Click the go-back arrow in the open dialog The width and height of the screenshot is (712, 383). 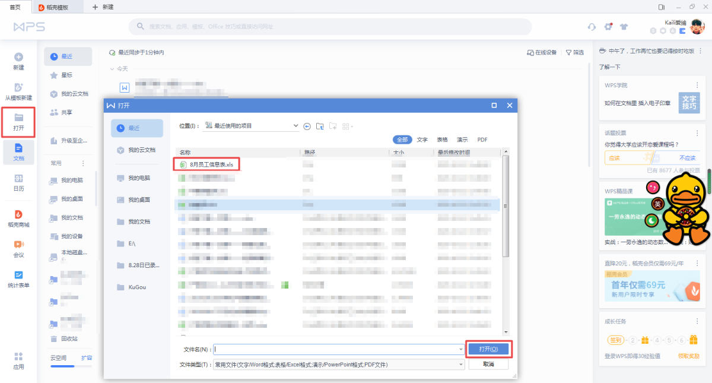(x=307, y=126)
